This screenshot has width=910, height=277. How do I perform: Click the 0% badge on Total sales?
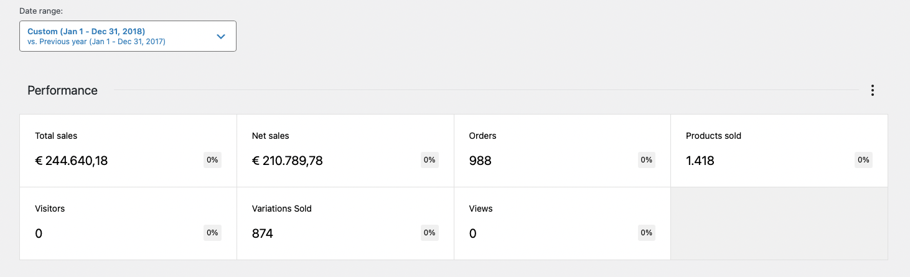(x=212, y=160)
